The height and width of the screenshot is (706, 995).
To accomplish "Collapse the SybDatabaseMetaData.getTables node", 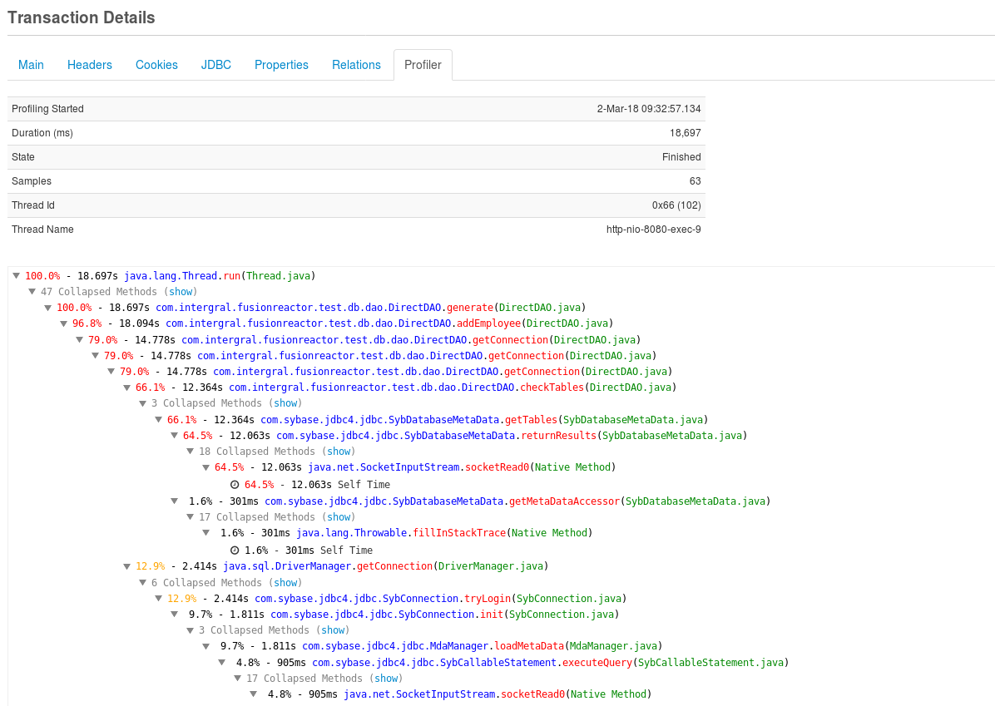I will (158, 419).
